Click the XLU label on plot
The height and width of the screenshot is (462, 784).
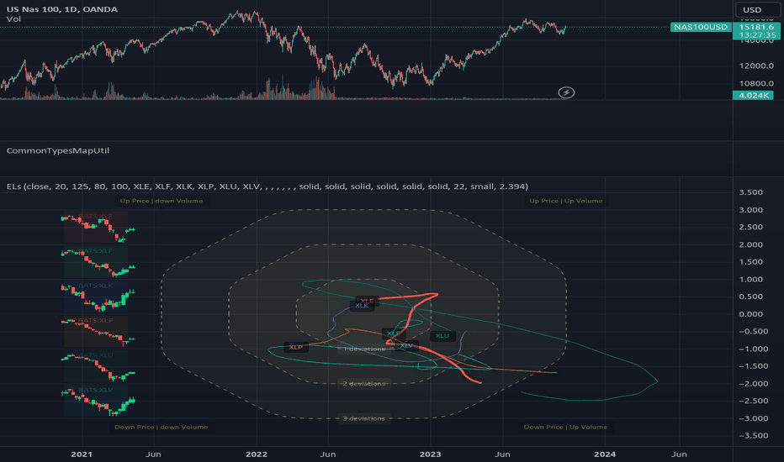point(442,336)
